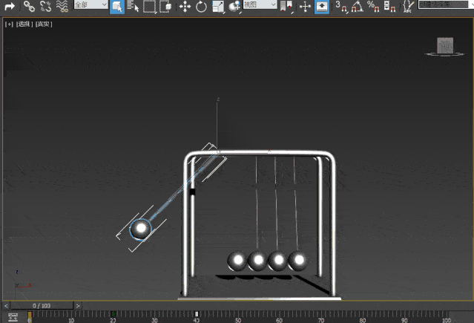Image resolution: width=474 pixels, height=323 pixels.
Task: Click the Redo arrow icon
Action: tap(10, 7)
